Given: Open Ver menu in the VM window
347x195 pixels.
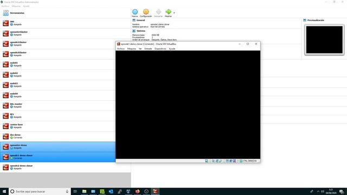Looking at the screenshot, I should (140, 49).
